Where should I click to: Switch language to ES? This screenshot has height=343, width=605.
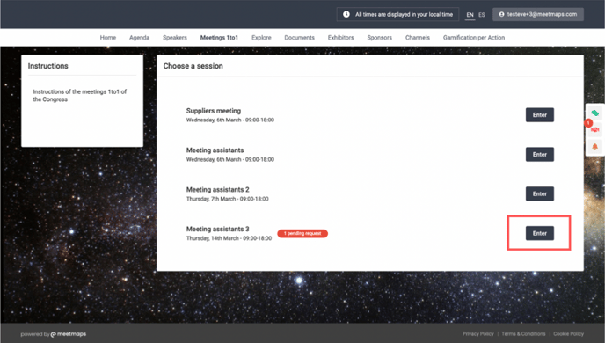pos(482,15)
